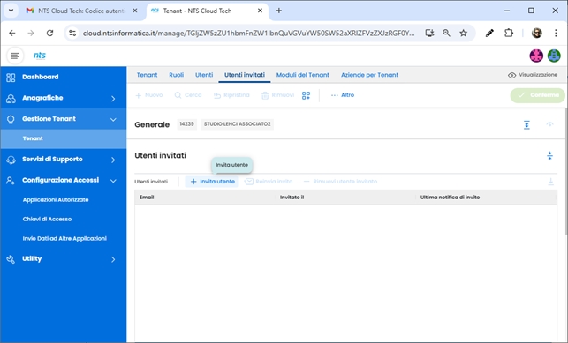Bookmark the page with the star icon
Viewport: 568px width, 343px height.
(x=463, y=33)
